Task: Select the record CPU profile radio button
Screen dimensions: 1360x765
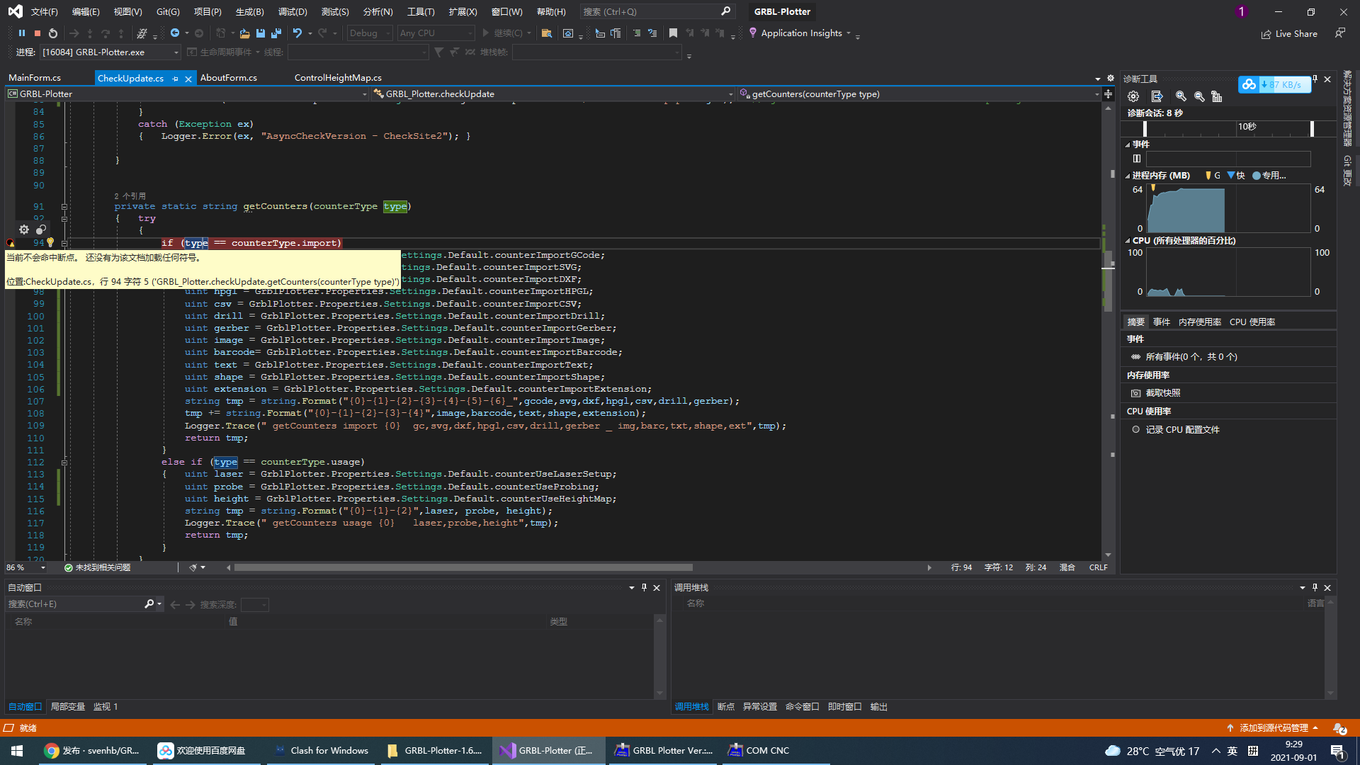Action: (x=1136, y=429)
